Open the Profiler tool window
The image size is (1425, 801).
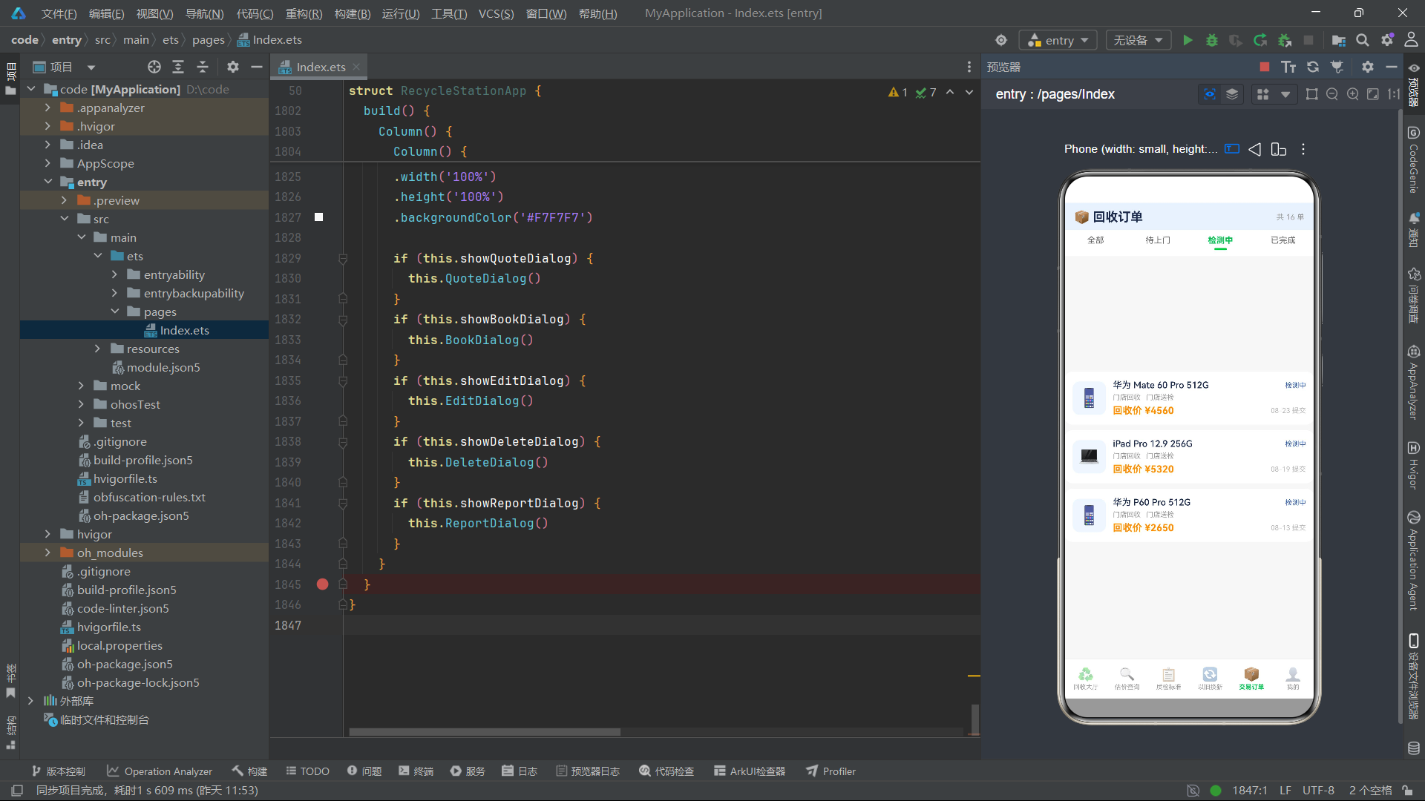pyautogui.click(x=831, y=771)
